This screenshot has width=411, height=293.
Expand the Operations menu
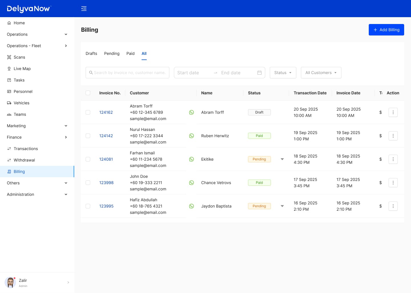[x=37, y=34]
